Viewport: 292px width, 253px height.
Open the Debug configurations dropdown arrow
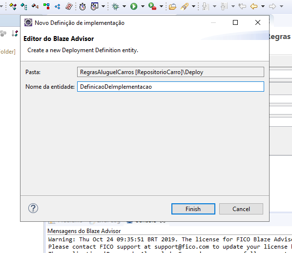[124, 6]
